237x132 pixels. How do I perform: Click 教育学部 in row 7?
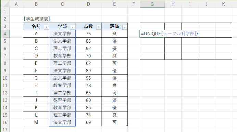click(x=62, y=56)
